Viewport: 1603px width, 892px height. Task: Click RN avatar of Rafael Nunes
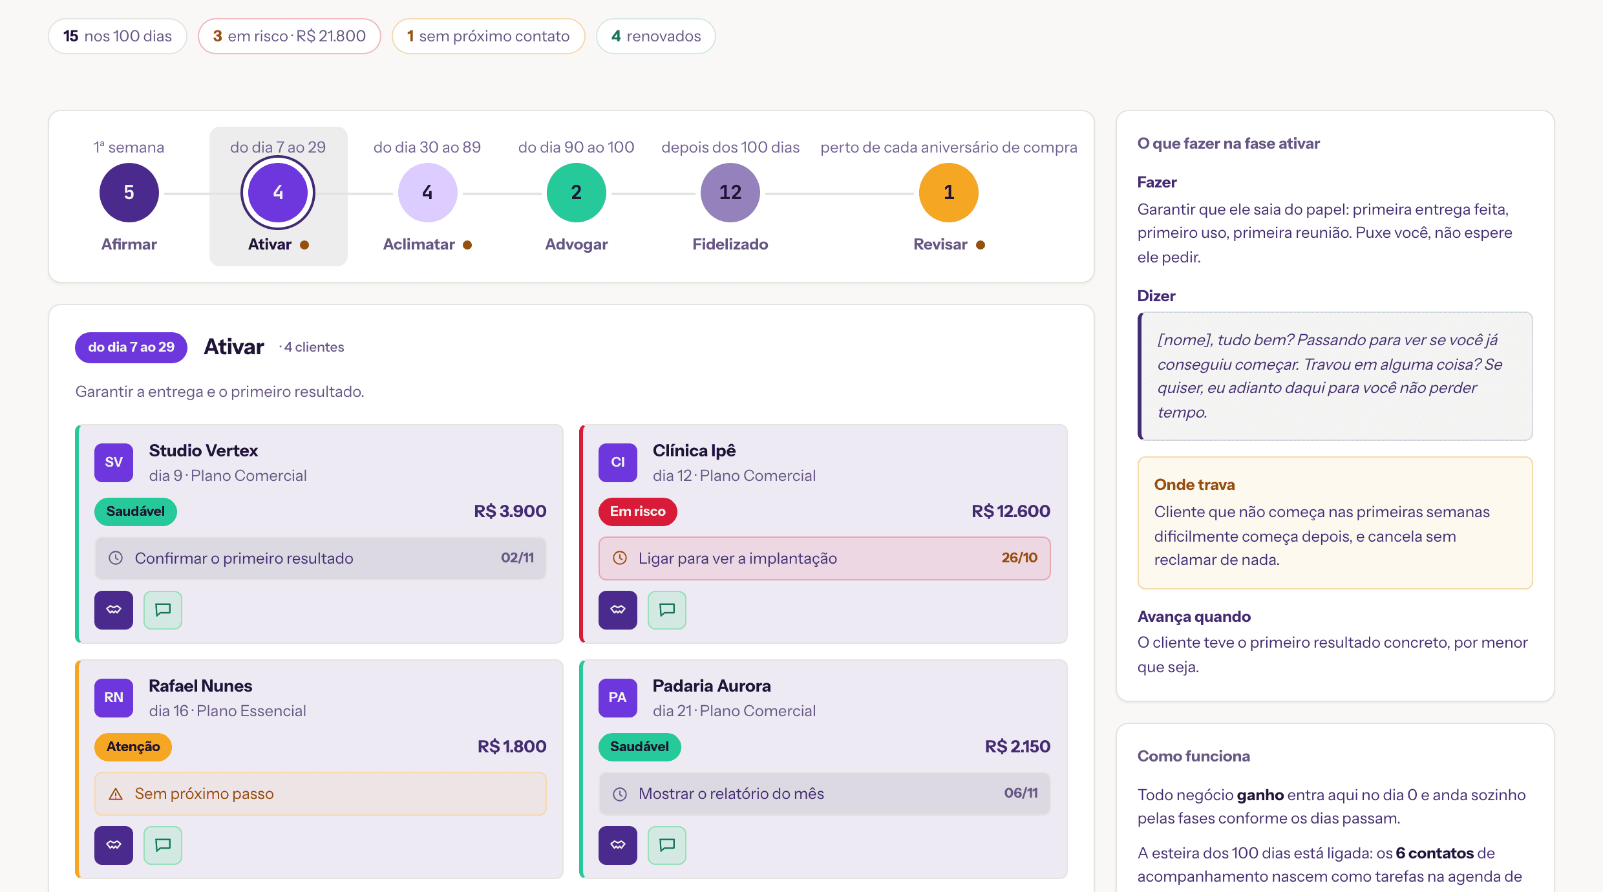point(114,697)
